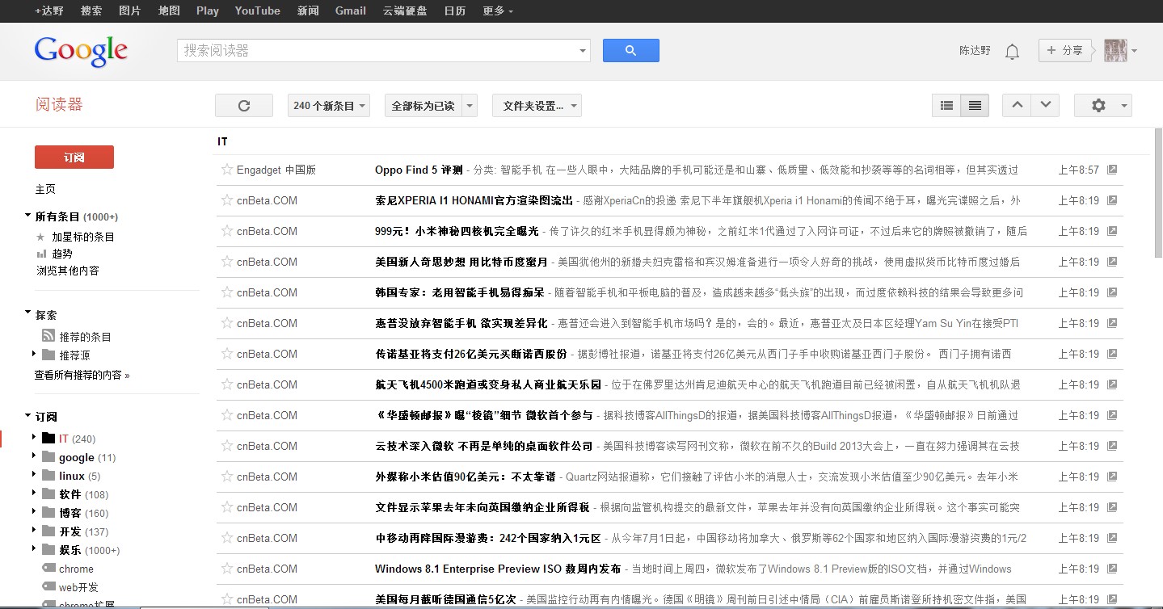Star the 文件显示苹果 article
Image resolution: width=1163 pixels, height=609 pixels.
(x=227, y=507)
